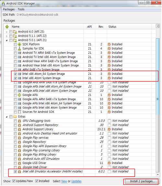162x186 pixels.
Task: Uncheck the Intel x86 Atom_64 System Image checkbox
Action: (15, 74)
